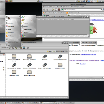This screenshot has height=104, width=104.
Task: Open GIMP Ventanas menu
Action: [x=67, y=19]
